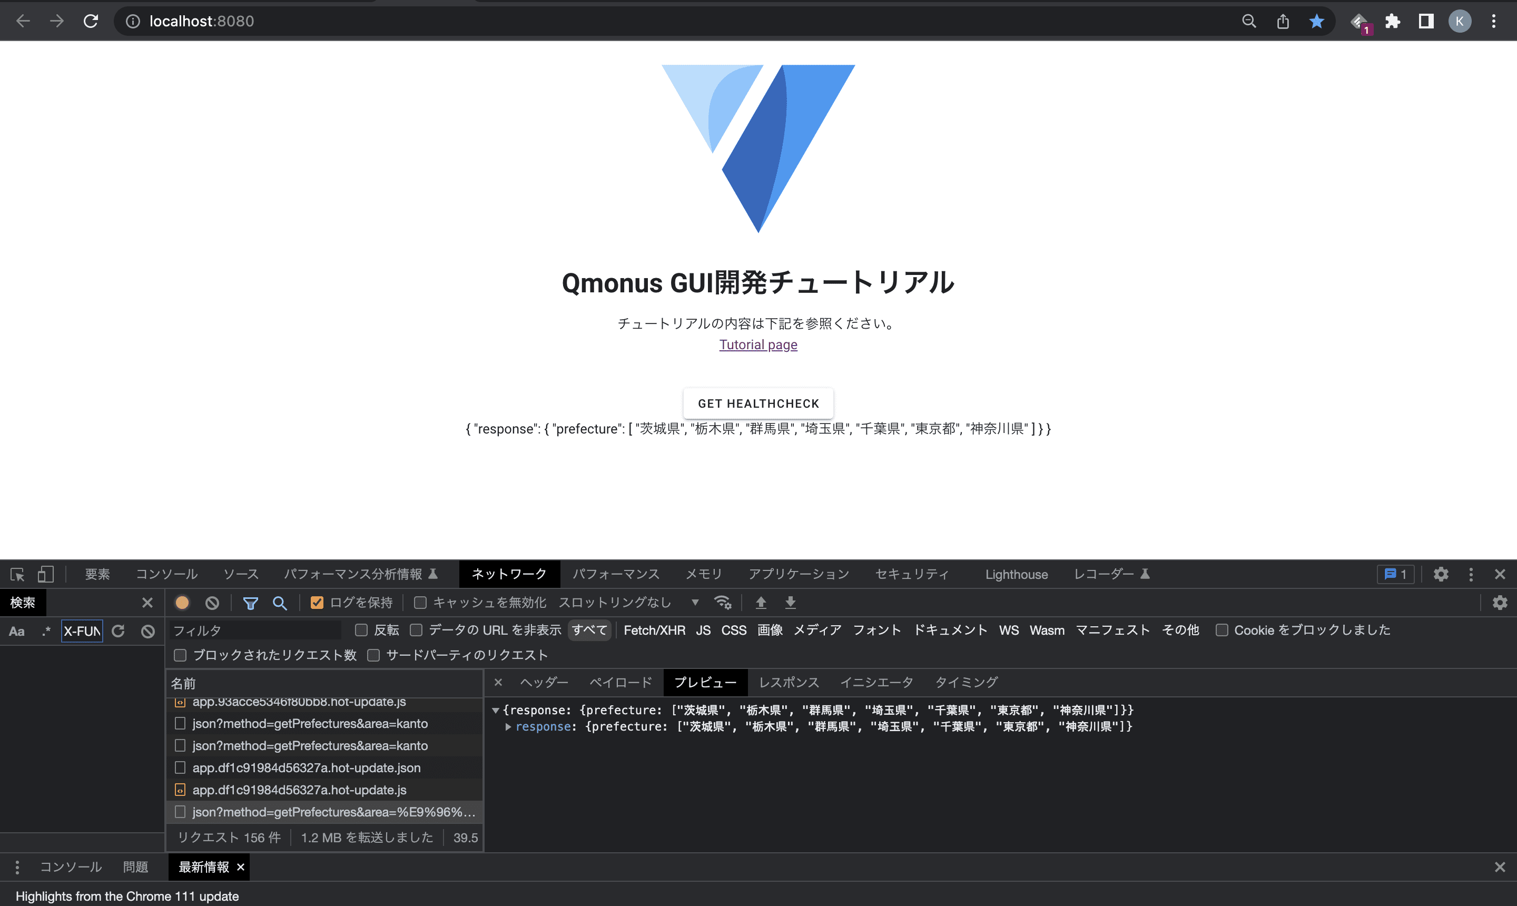Screen dimensions: 1517x906
Task: Filter requests by JS type
Action: point(703,631)
